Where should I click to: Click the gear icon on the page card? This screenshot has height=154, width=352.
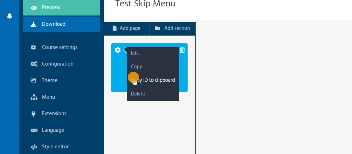[x=118, y=50]
